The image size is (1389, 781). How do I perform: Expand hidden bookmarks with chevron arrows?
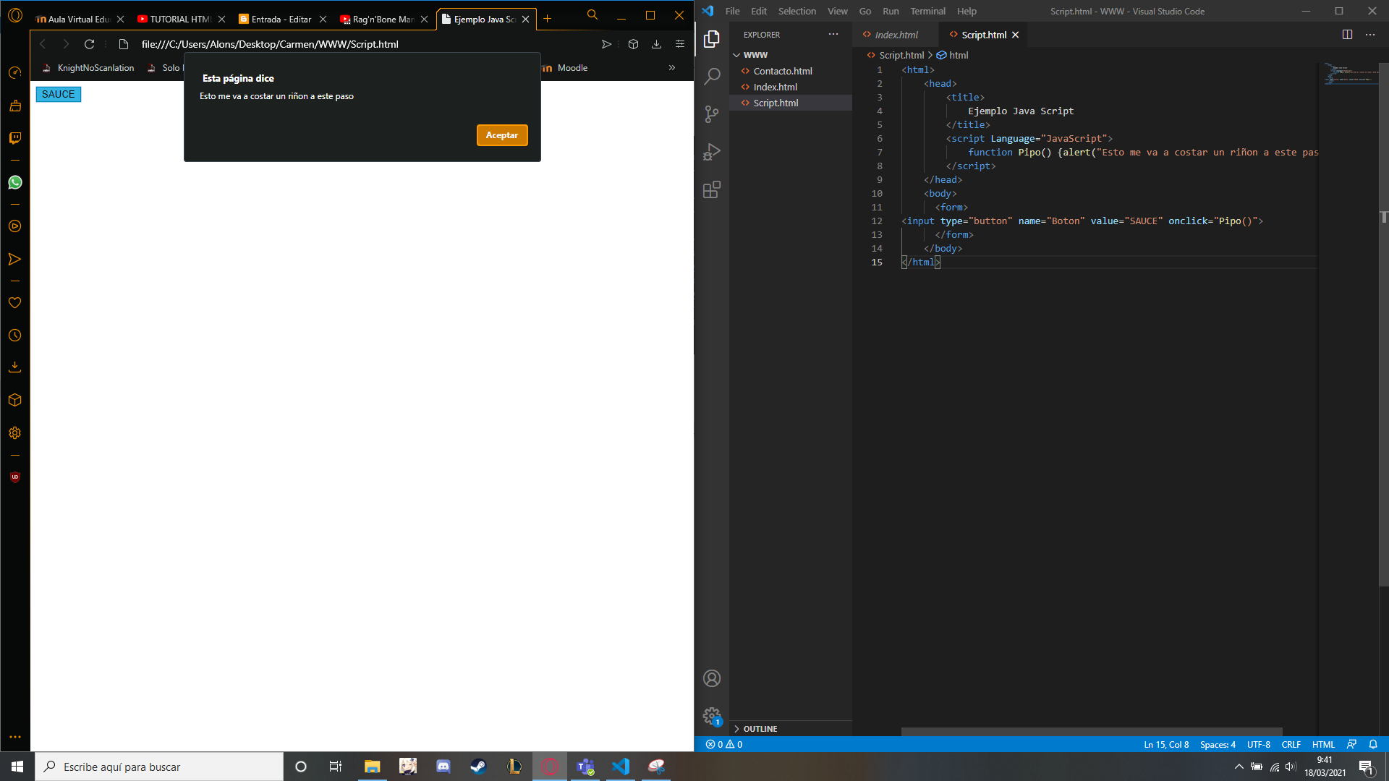click(671, 68)
